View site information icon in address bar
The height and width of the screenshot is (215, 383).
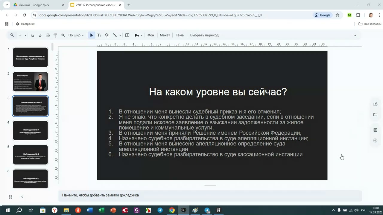coord(34,15)
